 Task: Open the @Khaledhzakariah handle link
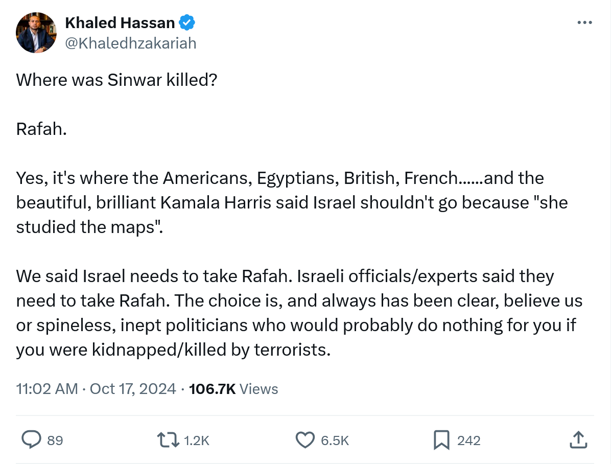pos(131,43)
